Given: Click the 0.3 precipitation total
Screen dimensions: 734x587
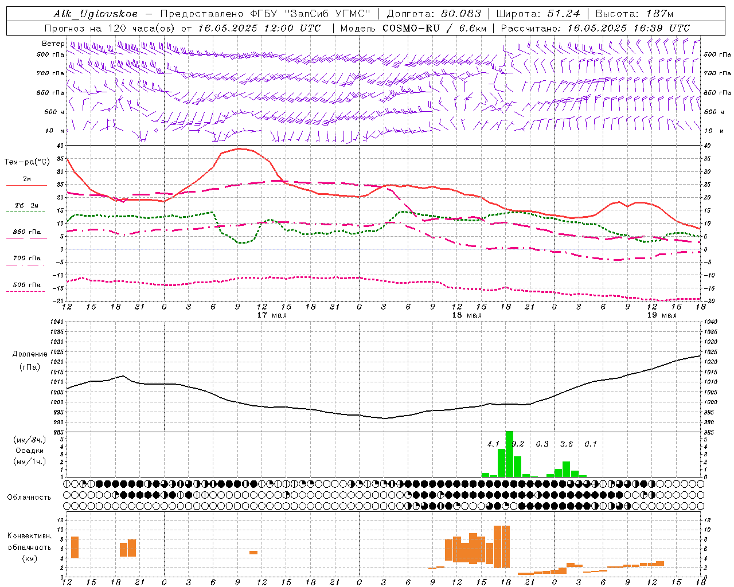Looking at the screenshot, I should click(542, 444).
